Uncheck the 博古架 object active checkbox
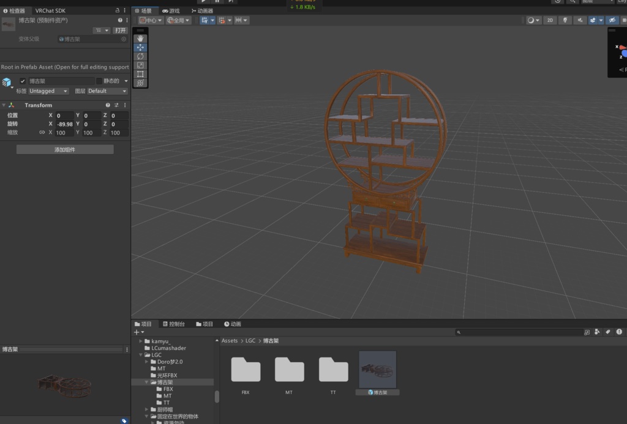Screen dimensions: 627x424 23,81
